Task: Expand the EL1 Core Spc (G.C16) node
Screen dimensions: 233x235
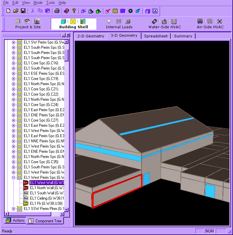Action: (13, 63)
